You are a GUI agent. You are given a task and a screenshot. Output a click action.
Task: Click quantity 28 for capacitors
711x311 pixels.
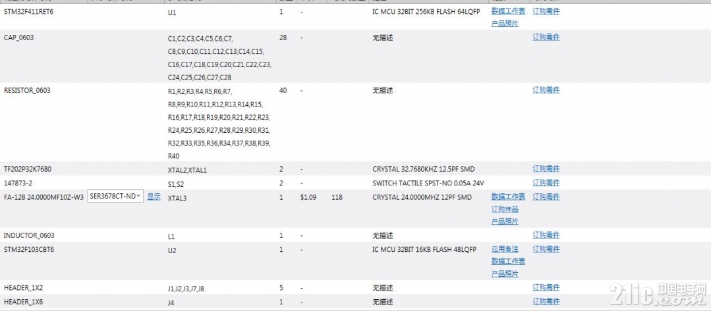[283, 37]
